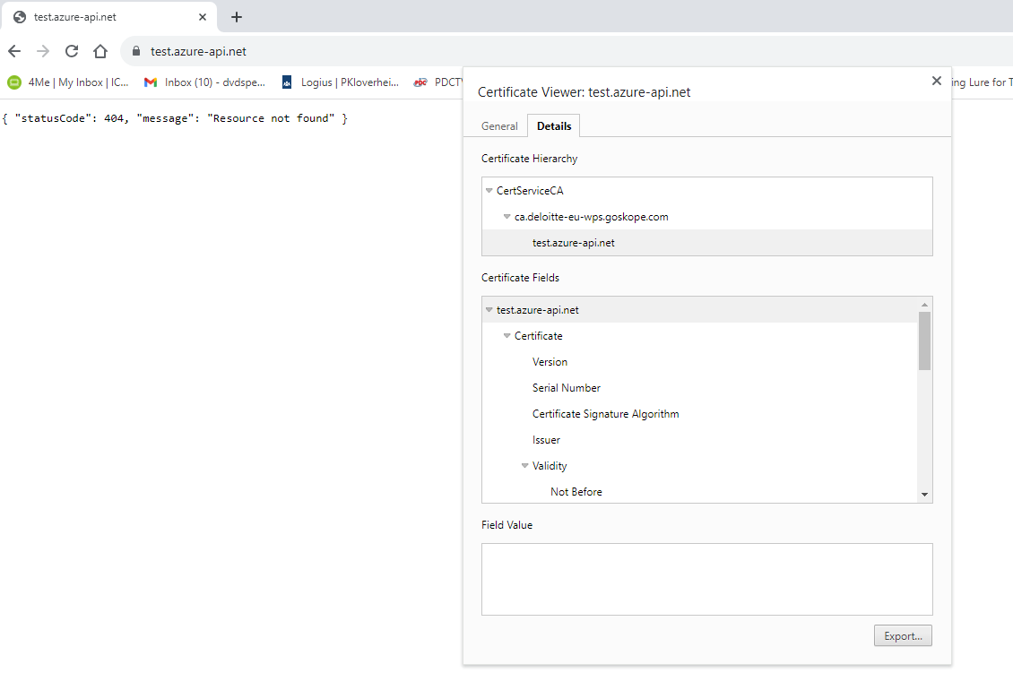Close the Certificate Viewer dialog
The height and width of the screenshot is (673, 1013).
click(936, 81)
